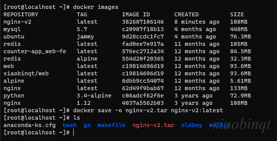
Task: Click the SIZE column header
Action: (237, 14)
